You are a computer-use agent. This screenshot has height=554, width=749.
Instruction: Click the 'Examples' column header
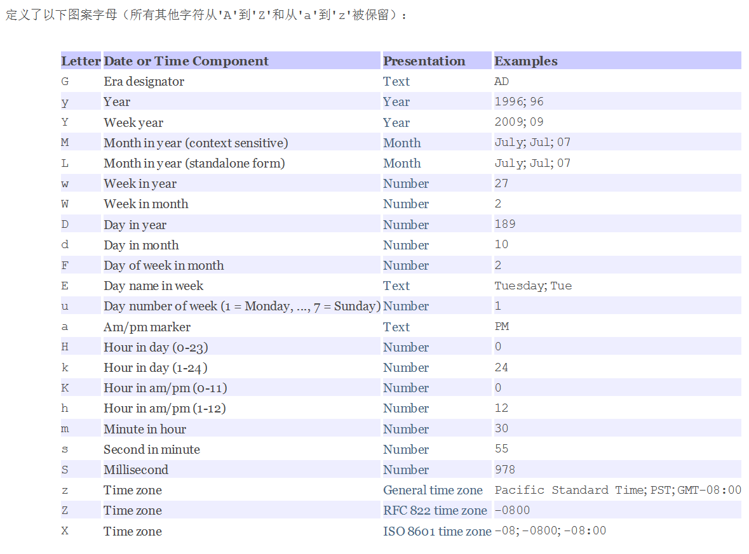point(525,60)
